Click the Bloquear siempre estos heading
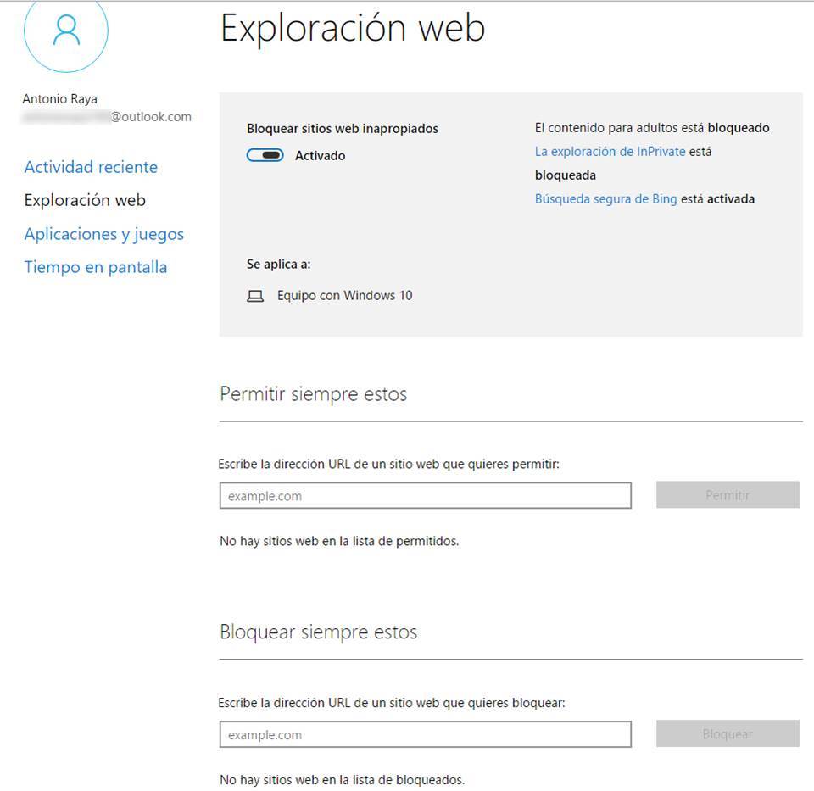814x791 pixels. 318,632
